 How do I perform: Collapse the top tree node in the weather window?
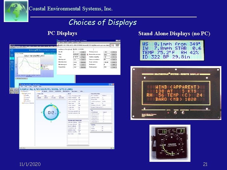coord(21,92)
